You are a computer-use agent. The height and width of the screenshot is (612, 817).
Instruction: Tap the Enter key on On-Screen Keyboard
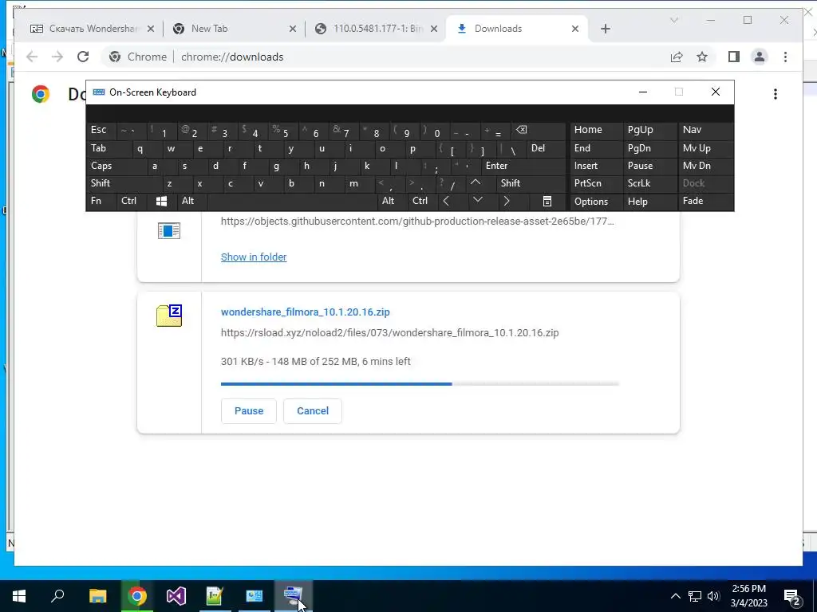522,166
